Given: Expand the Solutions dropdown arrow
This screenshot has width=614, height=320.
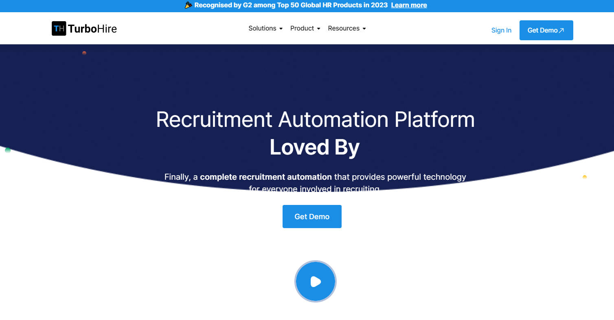Looking at the screenshot, I should click(281, 29).
